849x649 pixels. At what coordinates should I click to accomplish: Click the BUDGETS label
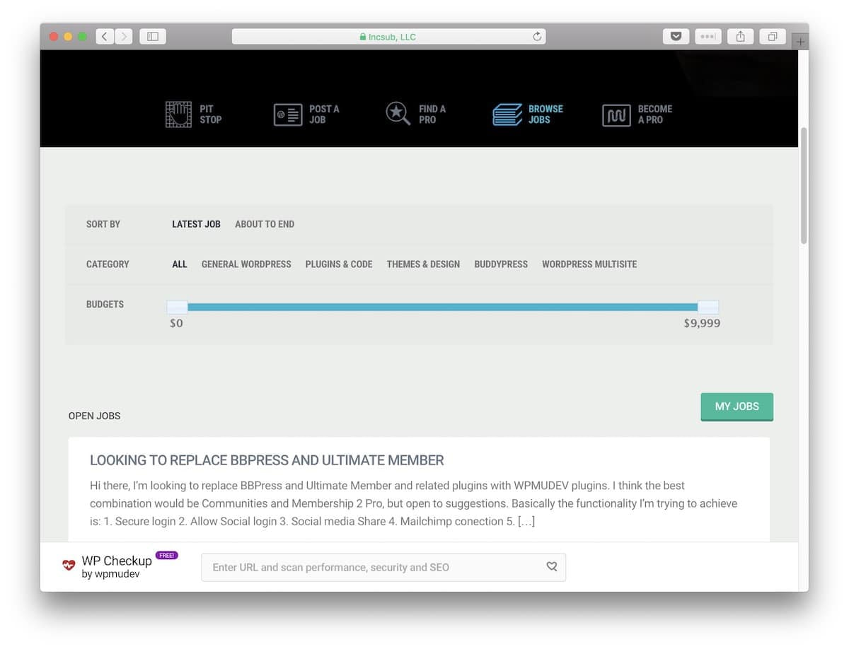click(105, 304)
